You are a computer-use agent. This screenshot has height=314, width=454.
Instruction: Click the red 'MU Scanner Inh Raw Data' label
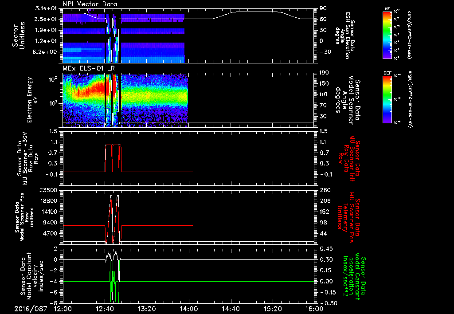pos(349,158)
